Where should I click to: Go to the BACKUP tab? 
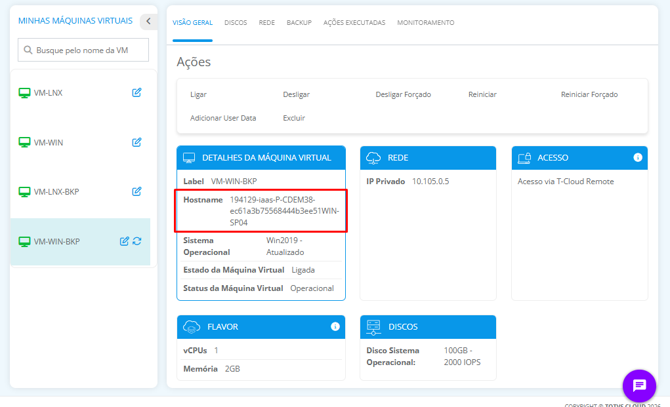pyautogui.click(x=299, y=22)
